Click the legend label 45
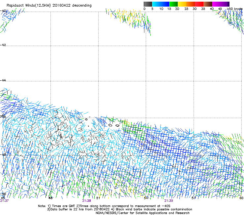This screenshot has height=215, width=244. tap(220, 9)
